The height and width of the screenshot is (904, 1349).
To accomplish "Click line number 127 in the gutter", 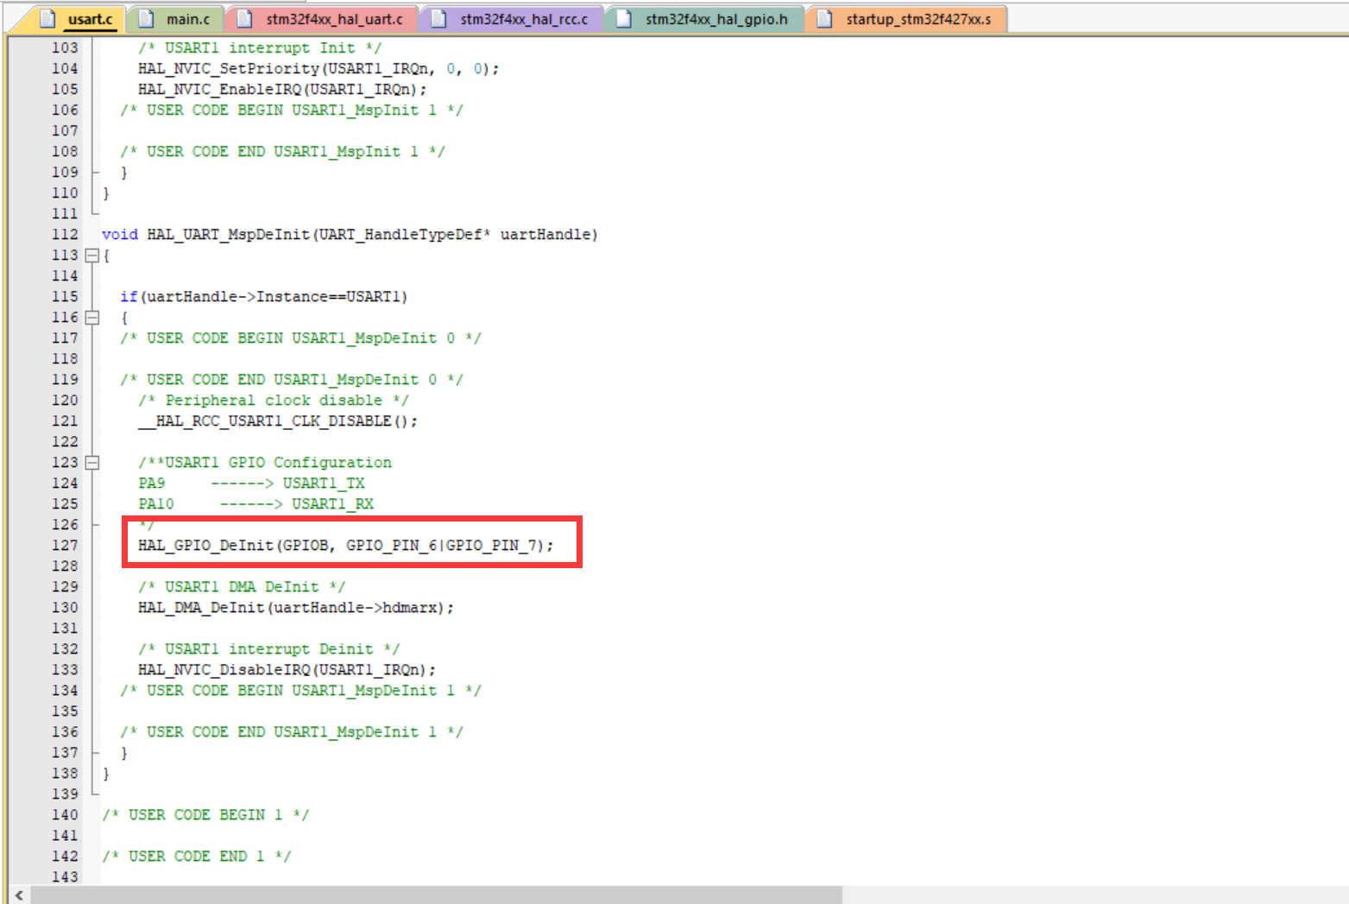I will [65, 545].
